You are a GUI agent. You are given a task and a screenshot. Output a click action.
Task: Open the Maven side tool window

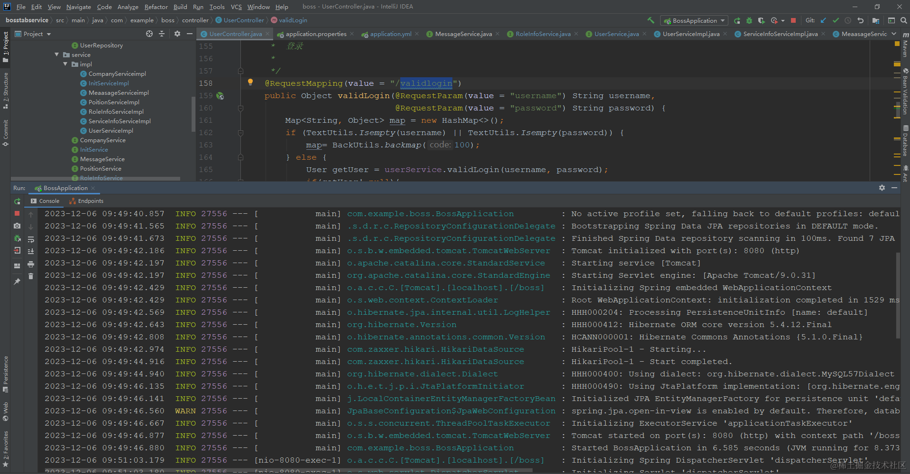click(x=905, y=45)
